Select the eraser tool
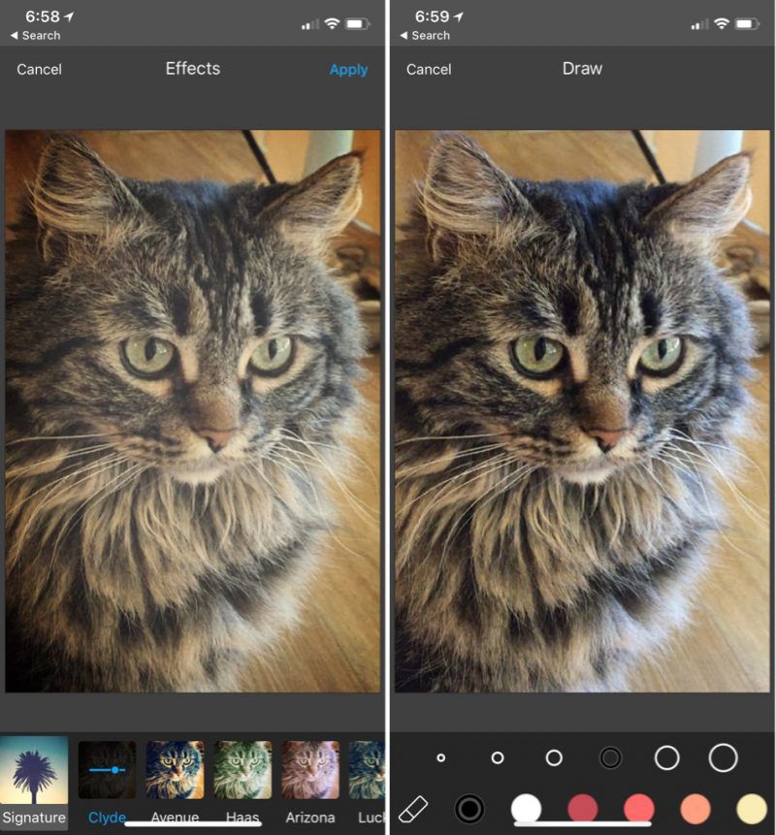776x835 pixels. click(413, 808)
